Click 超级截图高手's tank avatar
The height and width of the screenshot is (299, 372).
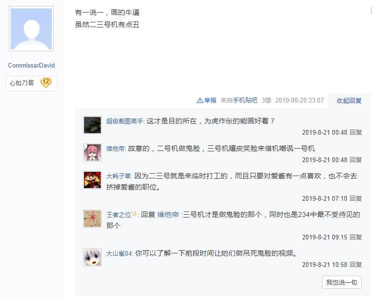click(x=92, y=125)
